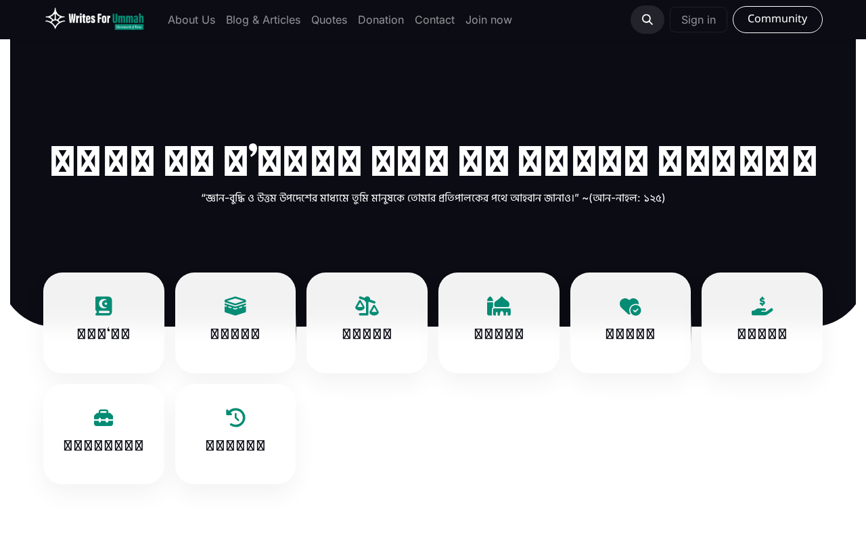The image size is (866, 541).
Task: Click the large hero headline text
Action: point(433,161)
